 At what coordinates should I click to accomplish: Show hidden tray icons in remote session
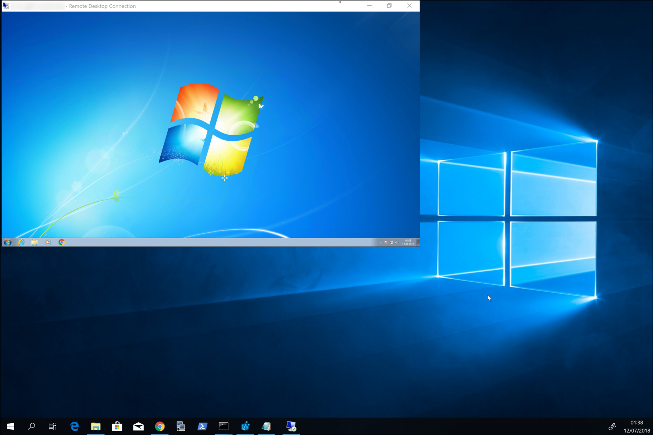(x=381, y=243)
